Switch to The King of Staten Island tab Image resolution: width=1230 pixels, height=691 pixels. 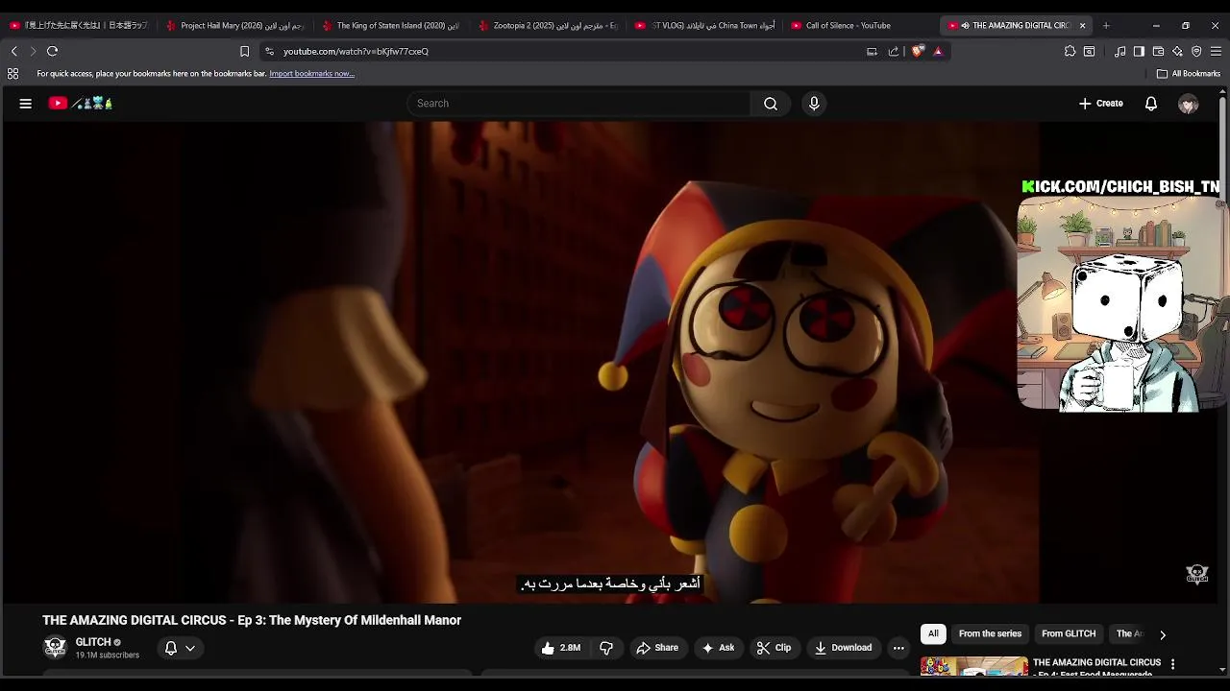391,26
